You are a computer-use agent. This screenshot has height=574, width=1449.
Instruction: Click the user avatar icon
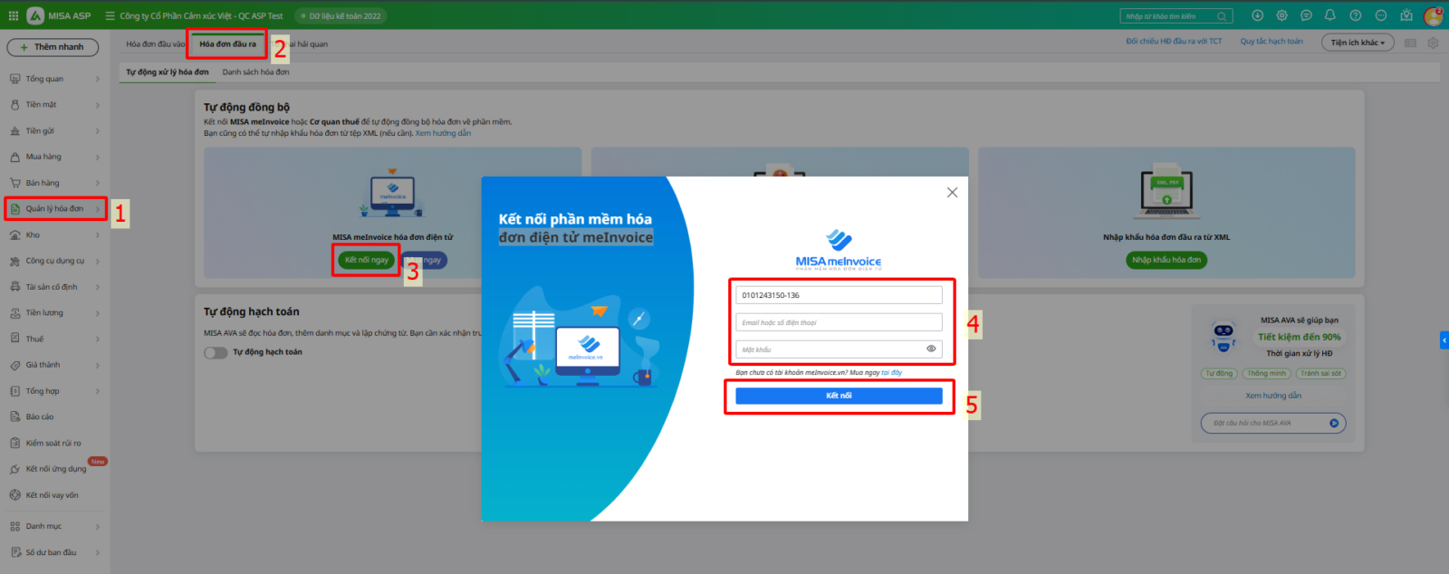(1433, 15)
